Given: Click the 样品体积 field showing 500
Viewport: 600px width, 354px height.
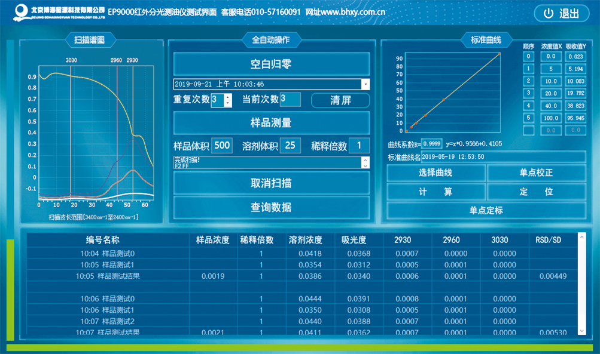Looking at the screenshot, I should 222,146.
